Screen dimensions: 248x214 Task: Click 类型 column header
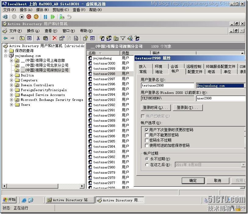(x=135, y=53)
